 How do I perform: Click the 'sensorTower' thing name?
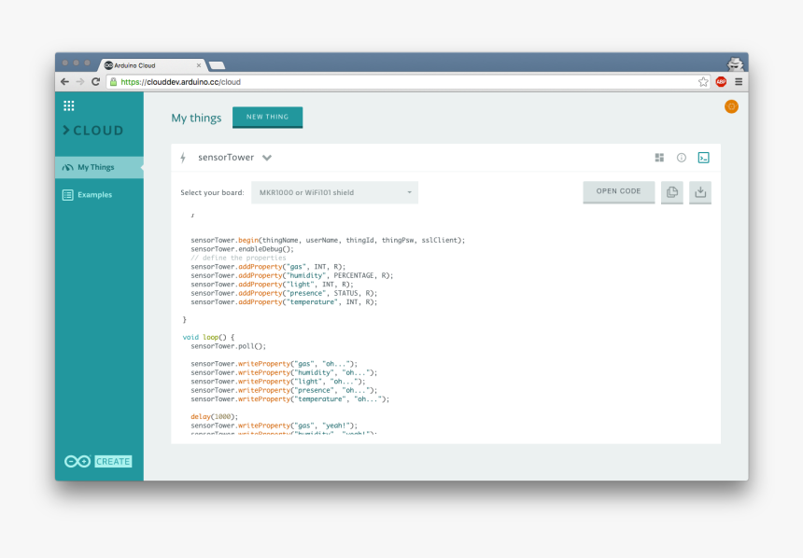[226, 158]
